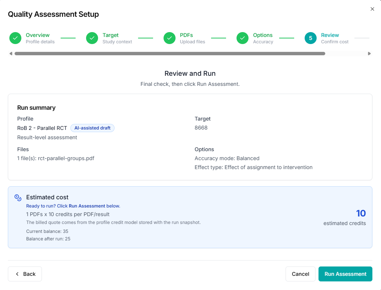Click the stepper scrollbar left arrow
Image resolution: width=381 pixels, height=290 pixels.
pos(11,53)
